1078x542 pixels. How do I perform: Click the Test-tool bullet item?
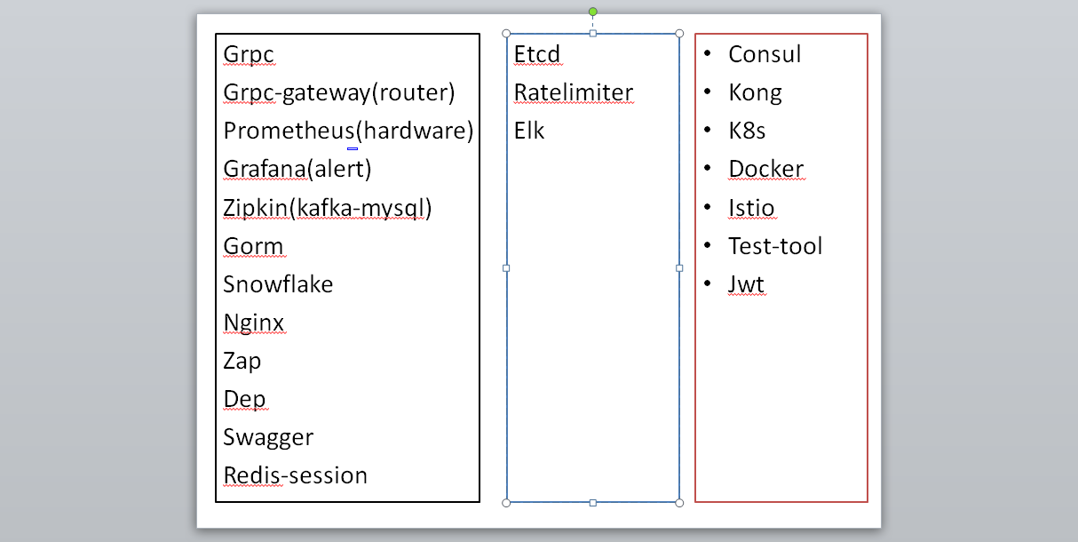775,246
